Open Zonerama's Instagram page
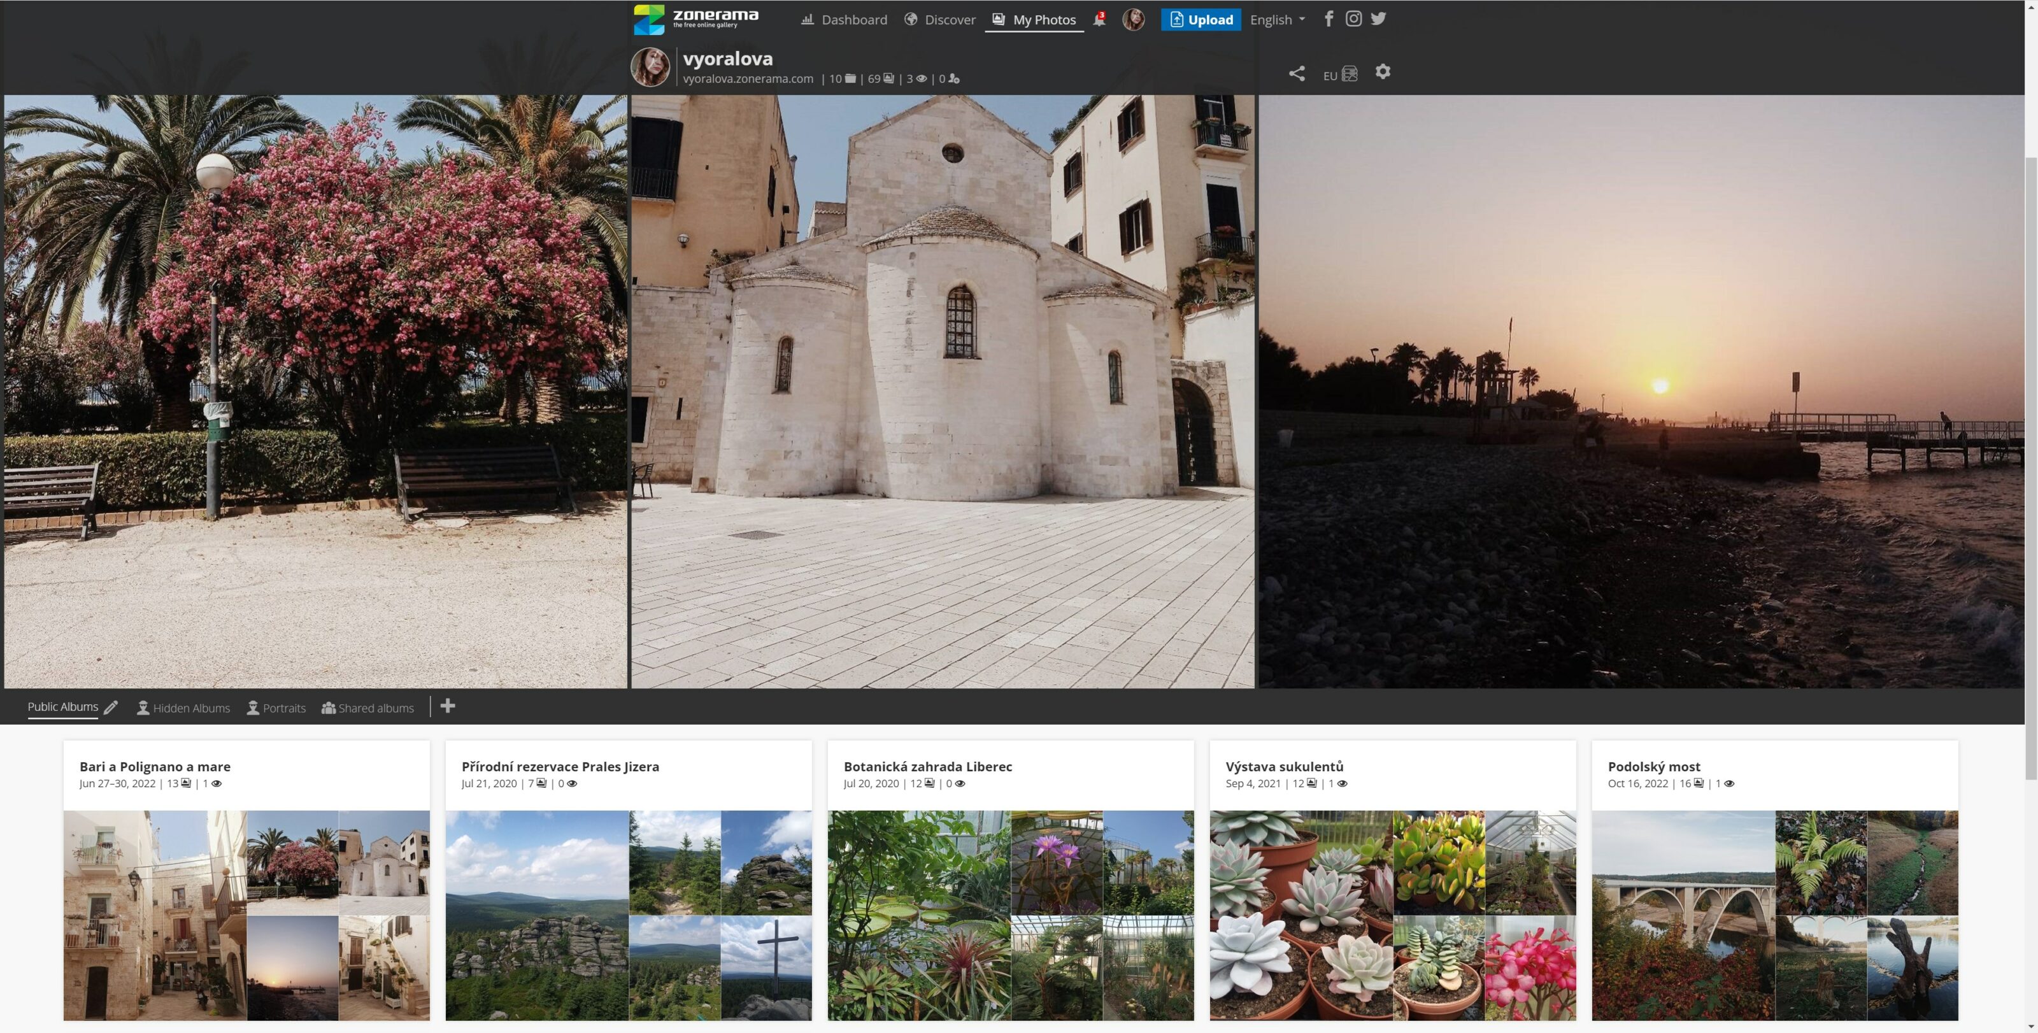This screenshot has height=1033, width=2038. (x=1353, y=18)
